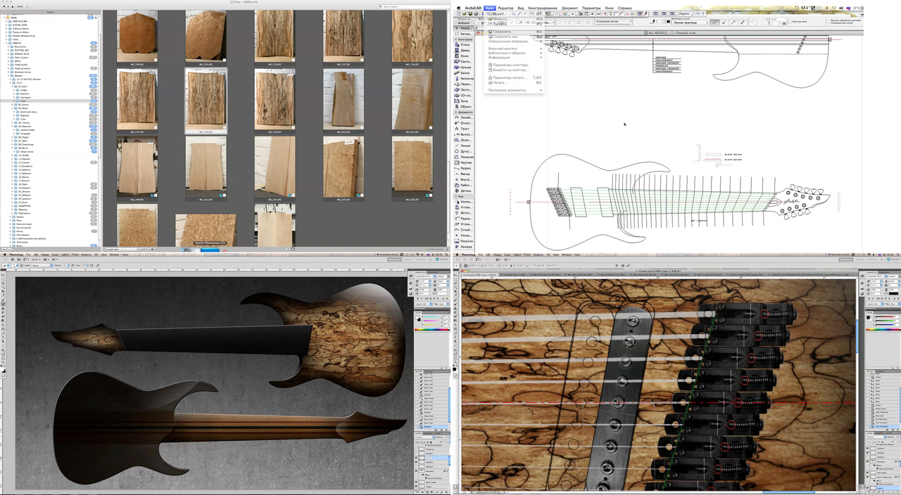The image size is (901, 495).
Task: Choose Библиотеки и объекты in the Файл menu
Action: point(514,53)
